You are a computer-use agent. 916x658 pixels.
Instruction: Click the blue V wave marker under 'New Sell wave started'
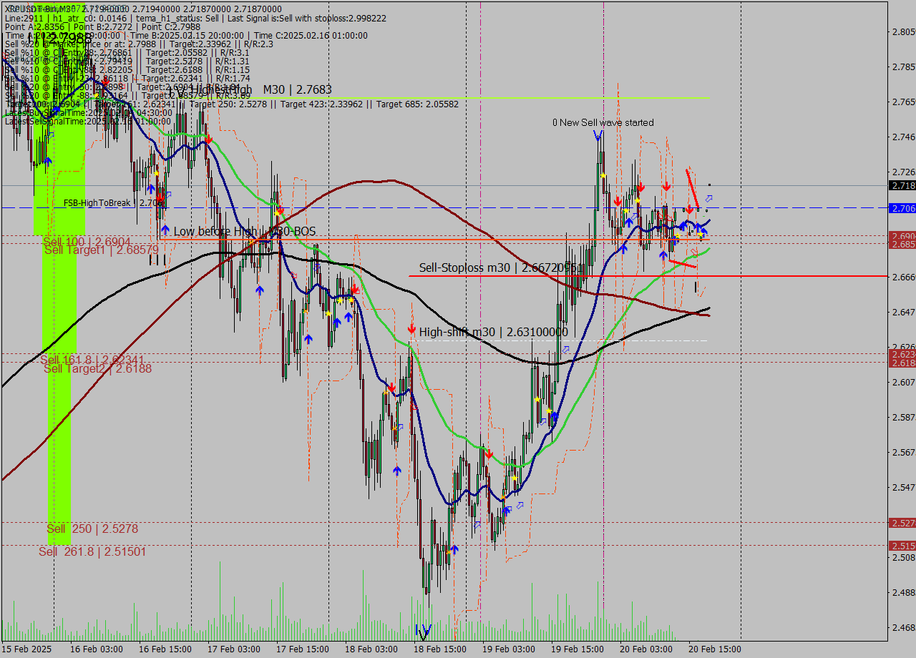[598, 136]
